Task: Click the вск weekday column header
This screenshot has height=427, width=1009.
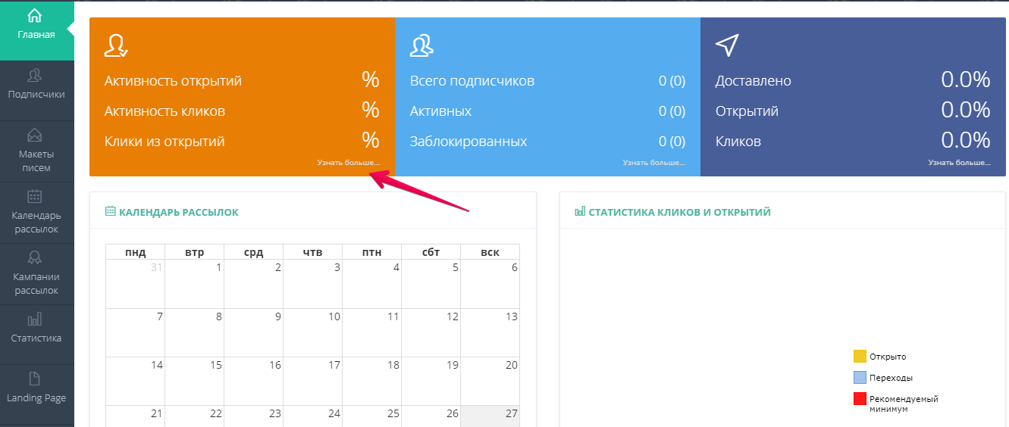Action: (x=490, y=252)
